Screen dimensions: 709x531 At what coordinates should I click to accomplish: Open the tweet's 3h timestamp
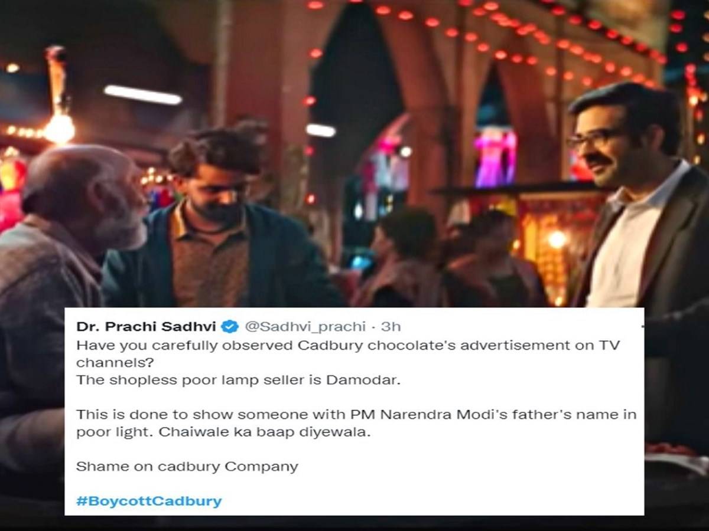coord(391,326)
